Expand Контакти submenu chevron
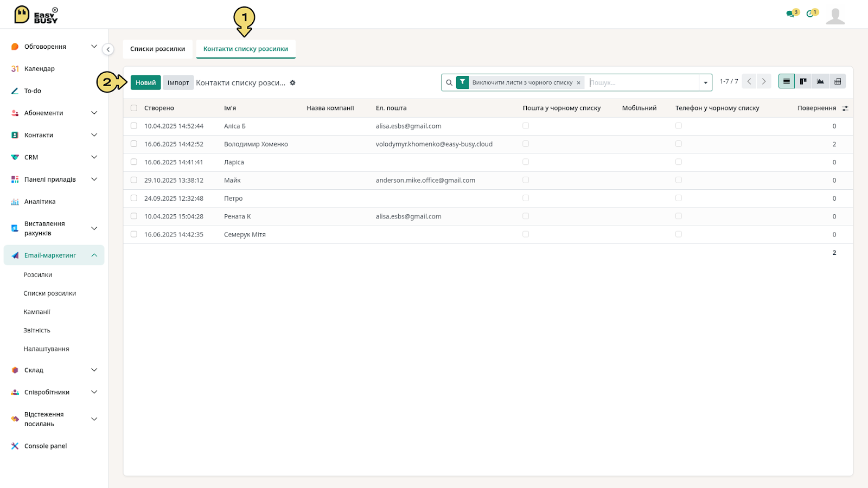Image resolution: width=868 pixels, height=488 pixels. 94,135
